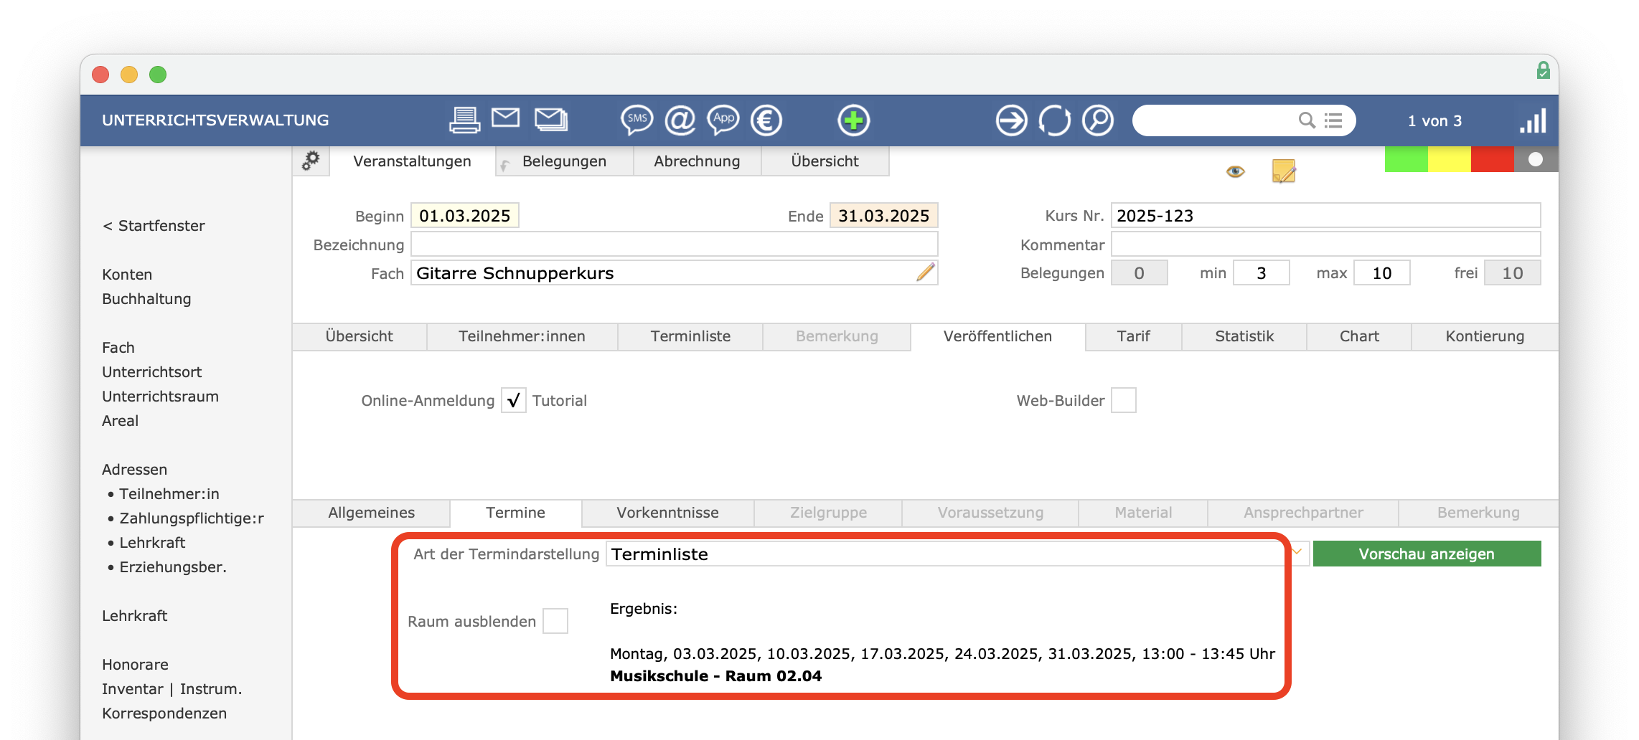Click the App message bubble icon
Viewport: 1639px width, 740px height.
click(x=723, y=120)
